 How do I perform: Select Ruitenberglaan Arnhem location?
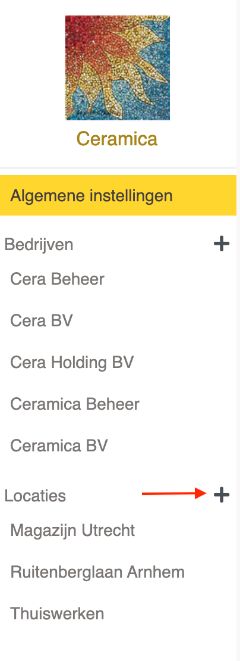(97, 572)
